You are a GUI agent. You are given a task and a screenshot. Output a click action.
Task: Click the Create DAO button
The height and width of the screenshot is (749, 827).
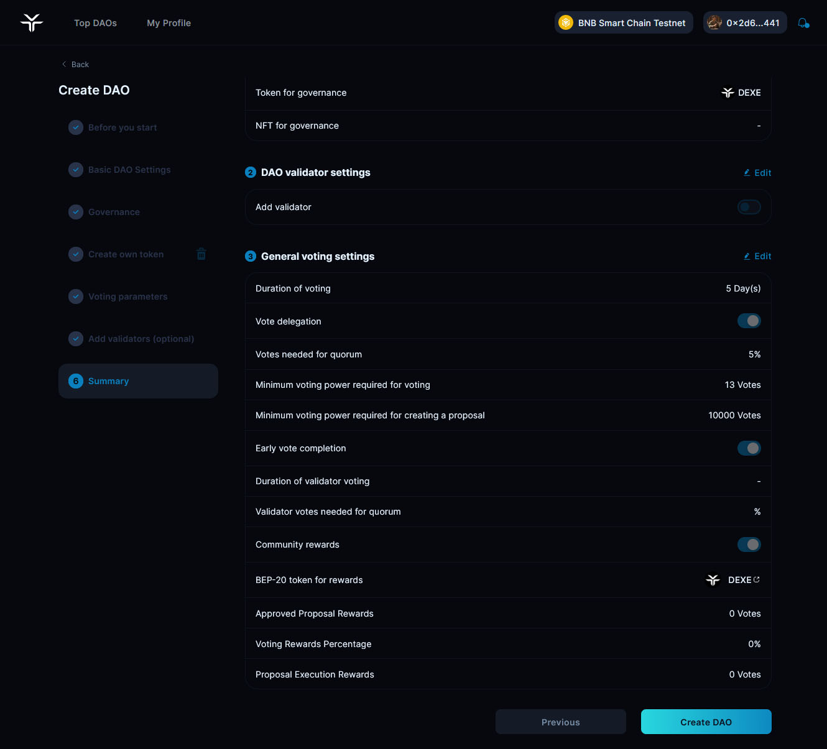(x=706, y=722)
